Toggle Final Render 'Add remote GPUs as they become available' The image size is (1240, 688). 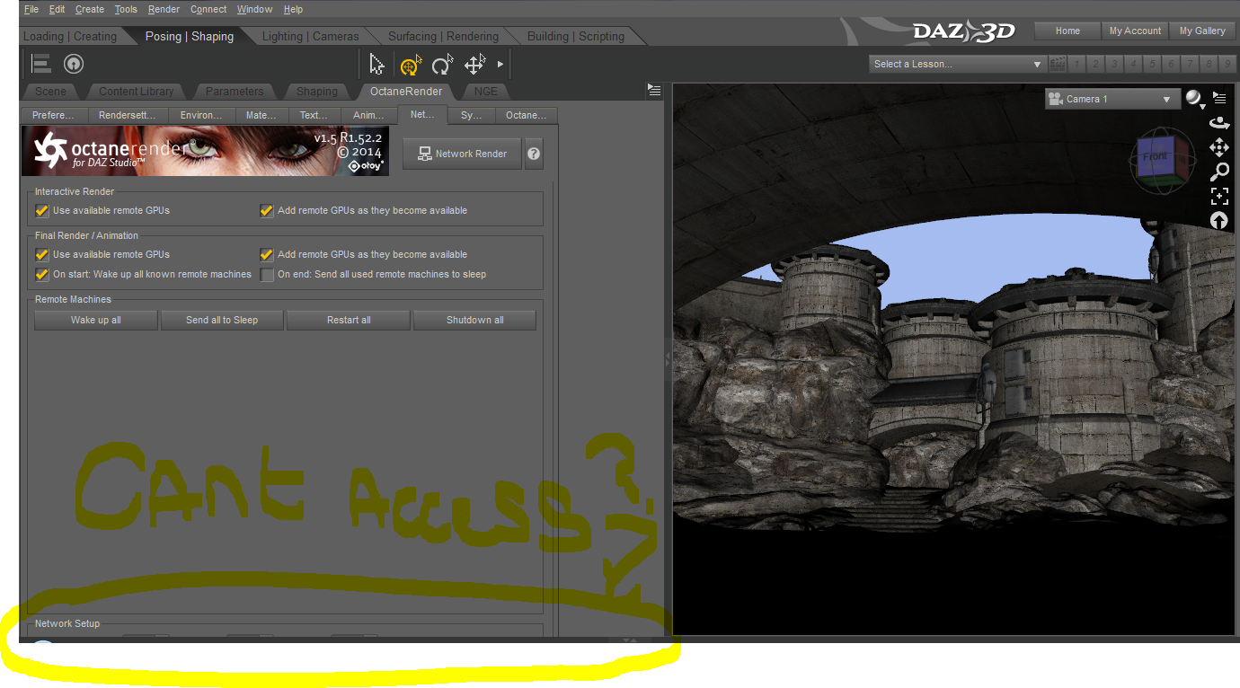click(266, 254)
